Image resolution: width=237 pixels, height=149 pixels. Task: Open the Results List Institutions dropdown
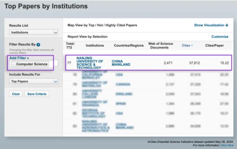tap(33, 33)
